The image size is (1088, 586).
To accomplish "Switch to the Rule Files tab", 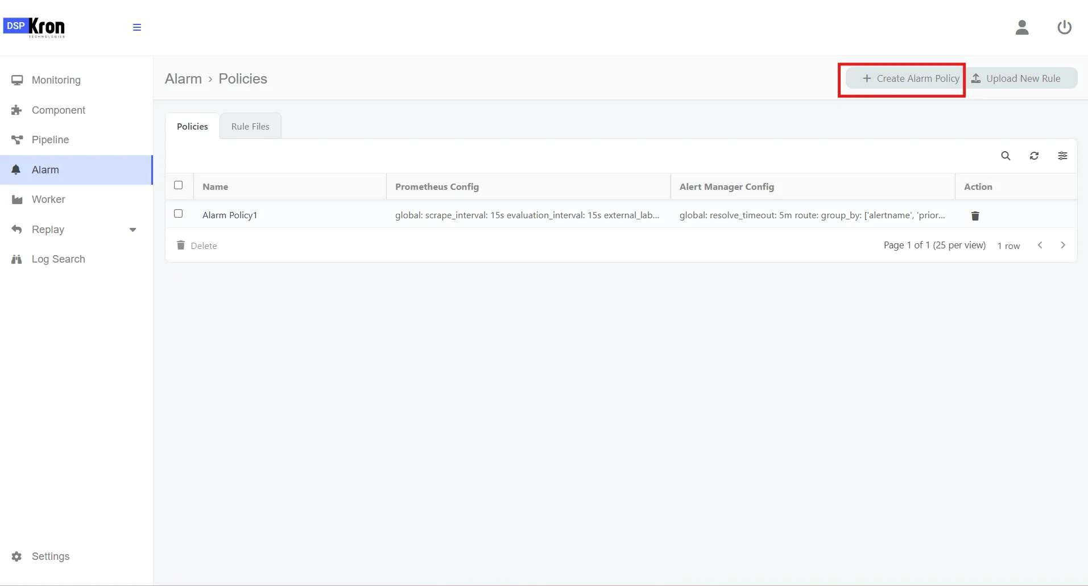I will (x=250, y=126).
